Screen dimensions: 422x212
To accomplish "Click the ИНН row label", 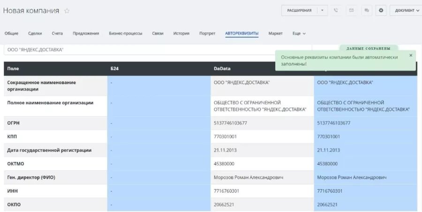I will 12,191.
